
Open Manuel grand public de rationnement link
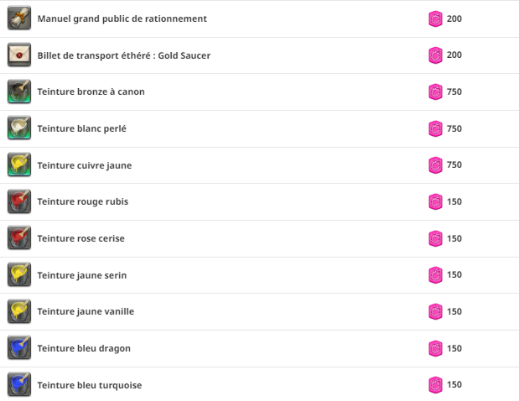(122, 18)
